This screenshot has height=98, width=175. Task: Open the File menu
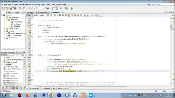pyautogui.click(x=2, y=5)
